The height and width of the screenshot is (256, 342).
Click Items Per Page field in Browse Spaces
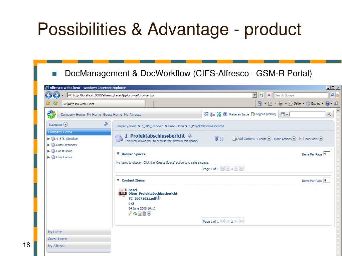pos(326,154)
